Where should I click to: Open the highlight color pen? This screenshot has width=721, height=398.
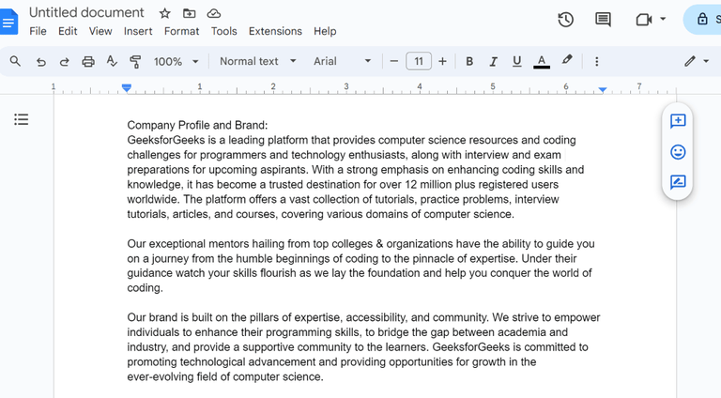[x=567, y=60]
